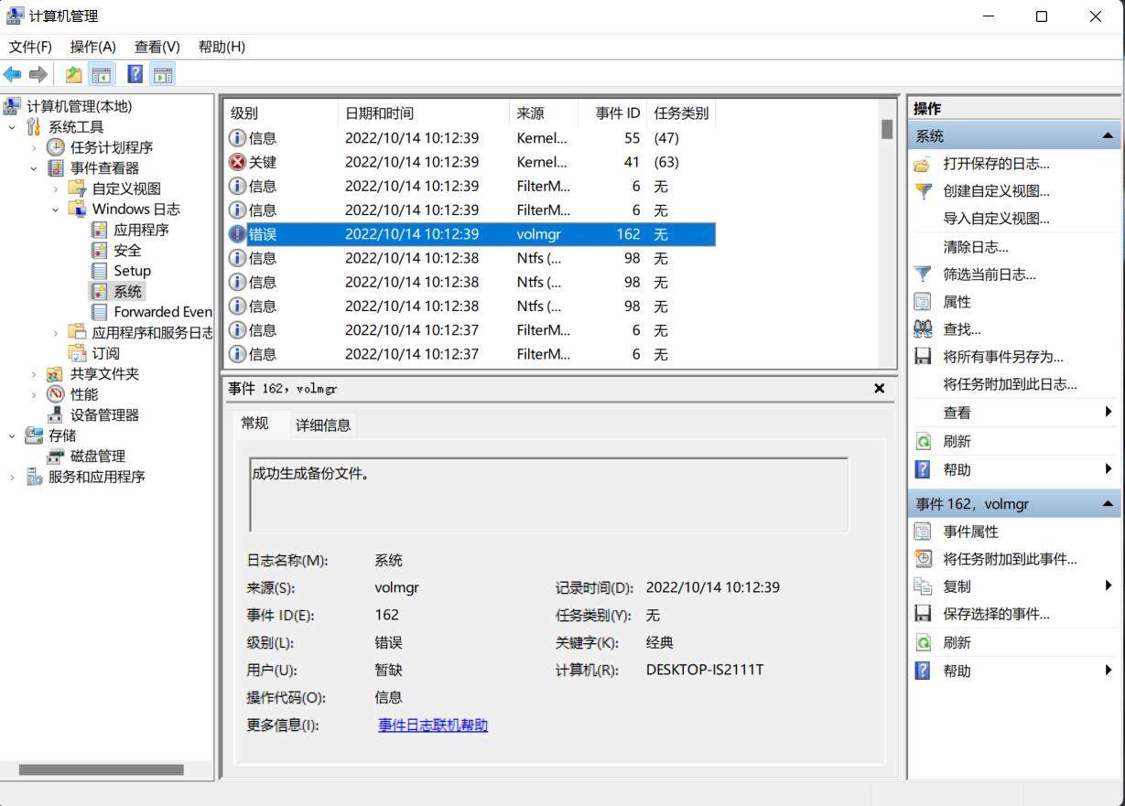Viewport: 1125px width, 806px height.
Task: Select the Kernel event ID 55 row
Action: point(471,138)
